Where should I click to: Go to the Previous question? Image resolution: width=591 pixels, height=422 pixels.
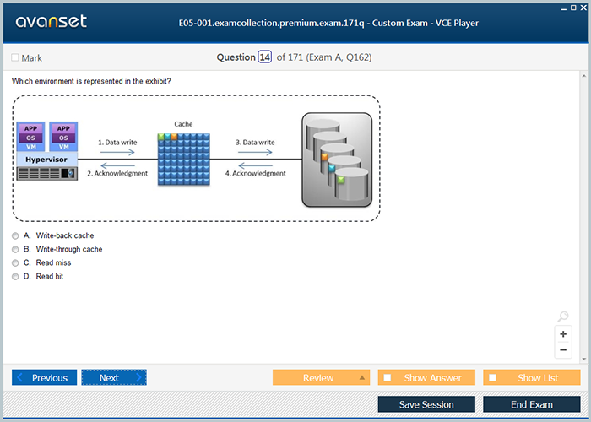click(45, 377)
